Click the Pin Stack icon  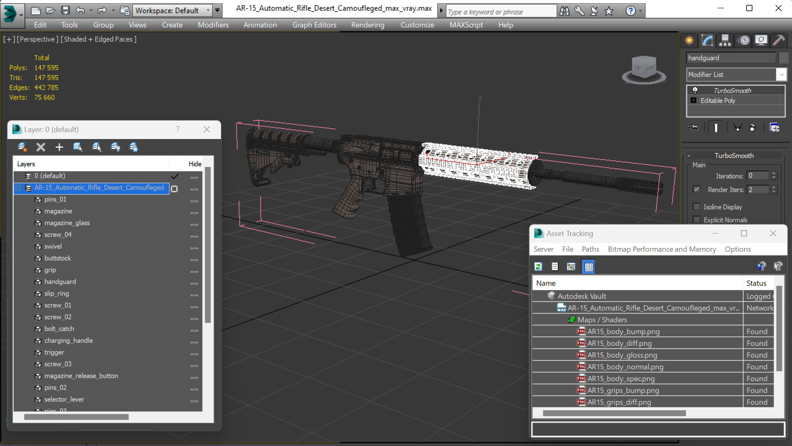point(693,127)
